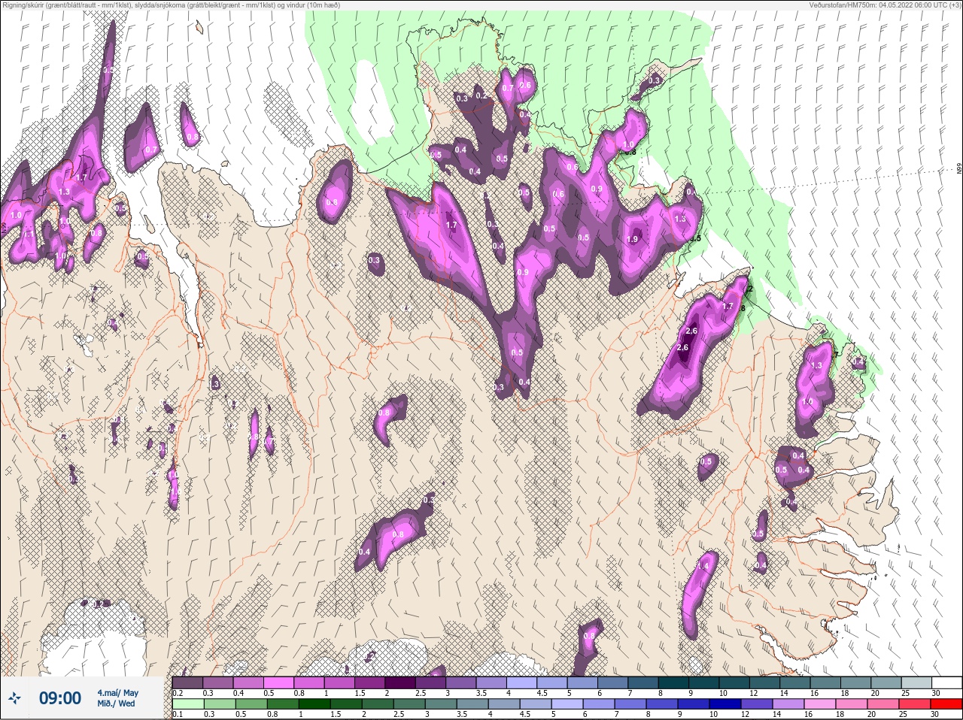Click the 09:00 forecast time label

(x=59, y=698)
